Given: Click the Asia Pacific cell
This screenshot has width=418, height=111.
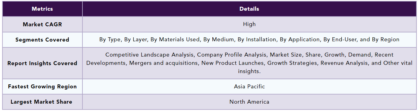Looking at the screenshot, I should tap(249, 87).
